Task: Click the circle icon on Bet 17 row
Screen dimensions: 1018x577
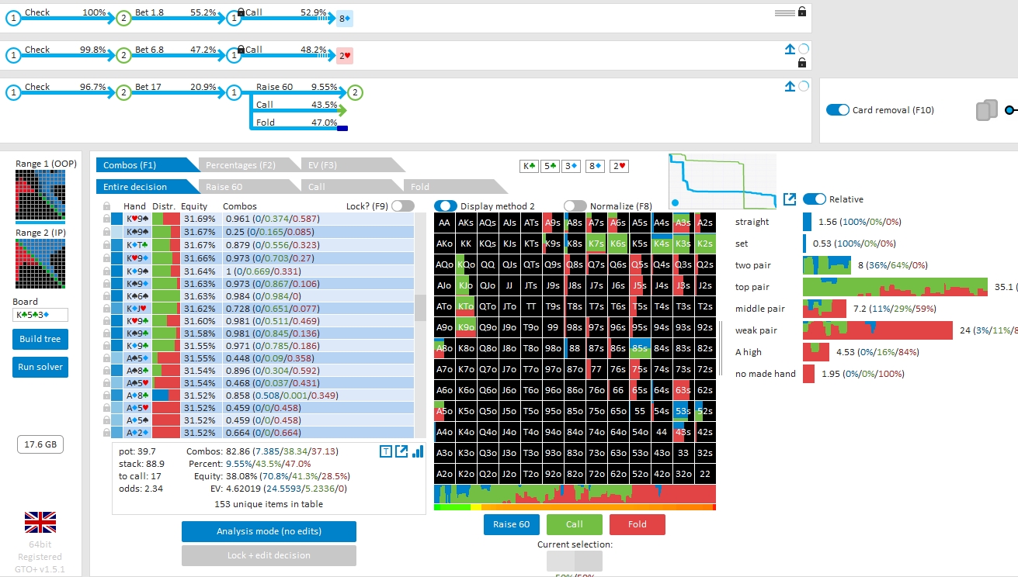Action: (x=804, y=87)
